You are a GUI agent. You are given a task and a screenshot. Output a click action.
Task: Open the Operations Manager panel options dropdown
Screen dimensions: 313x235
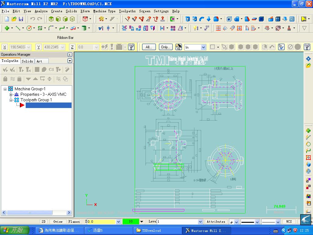pos(70,61)
